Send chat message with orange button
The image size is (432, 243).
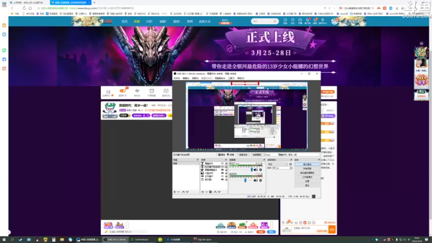[x=332, y=229]
